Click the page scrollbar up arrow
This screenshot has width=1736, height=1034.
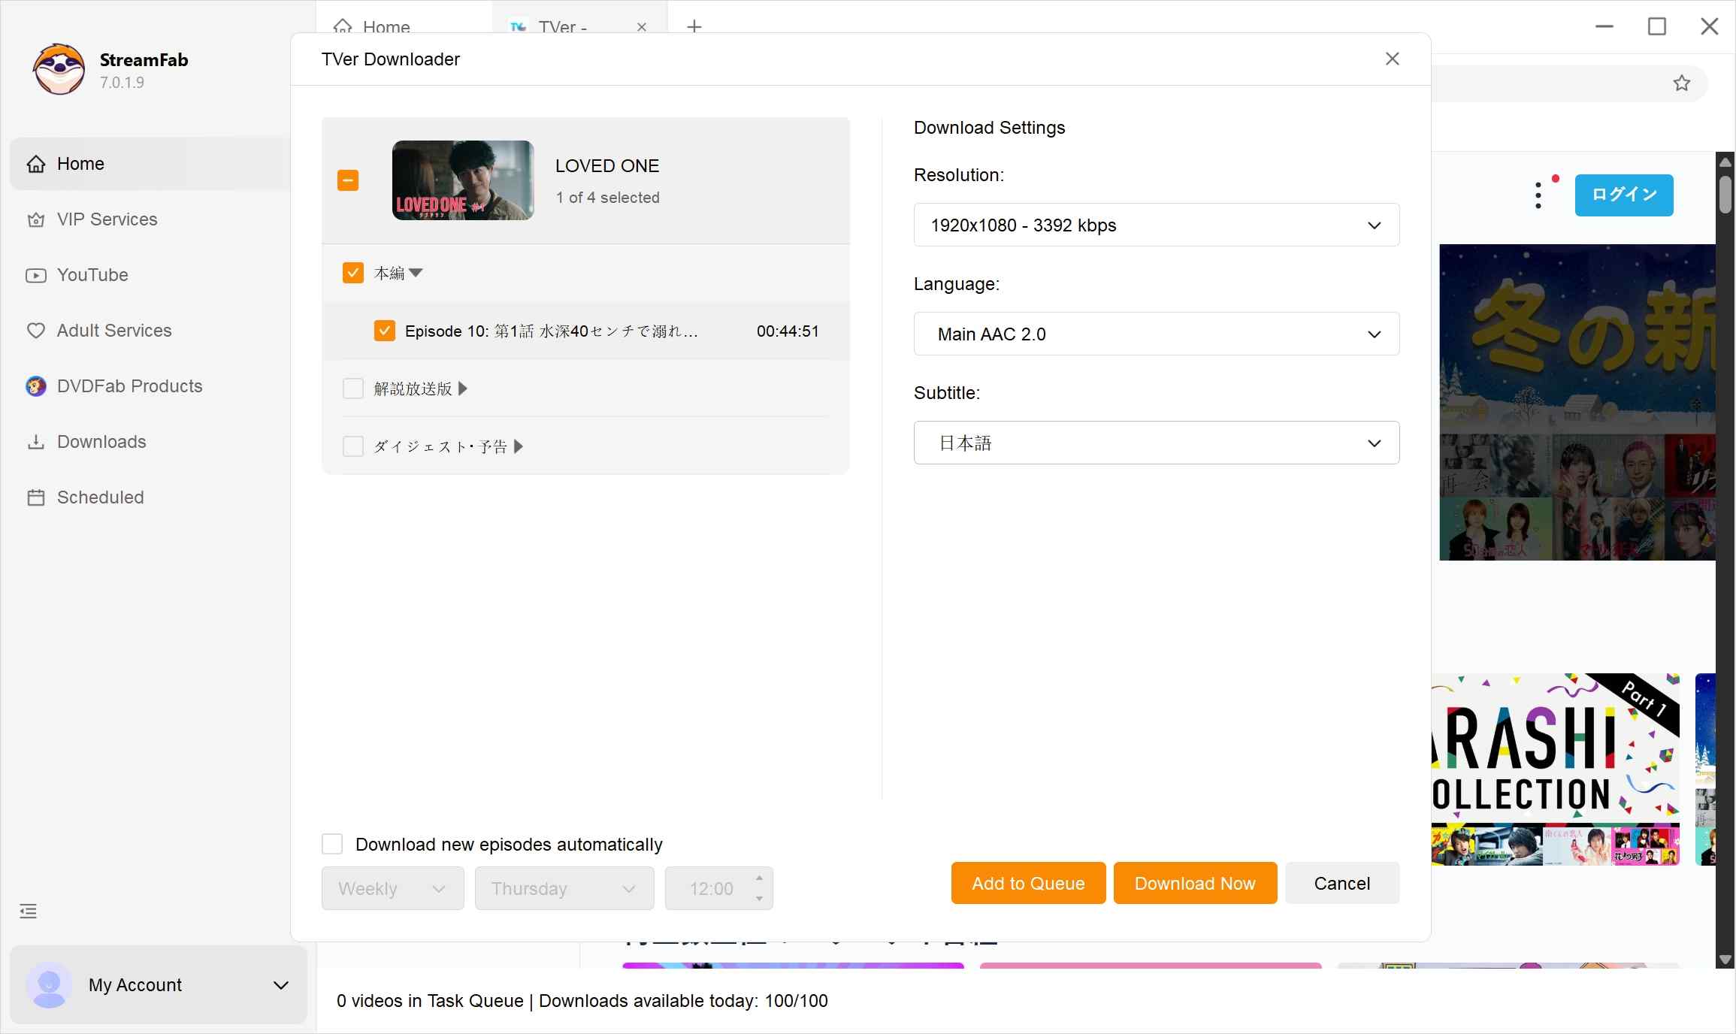[1725, 162]
